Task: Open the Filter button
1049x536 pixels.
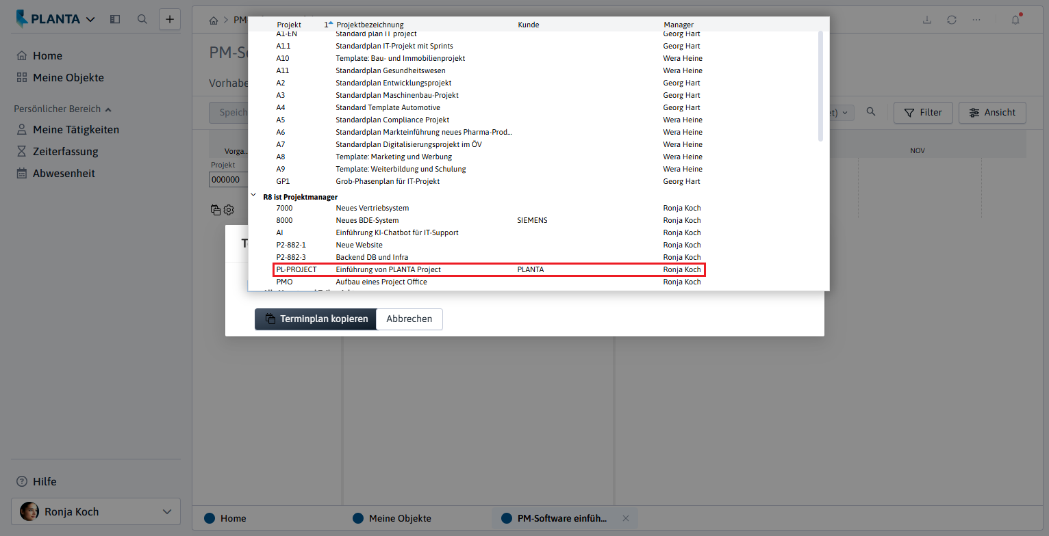Action: (x=922, y=113)
